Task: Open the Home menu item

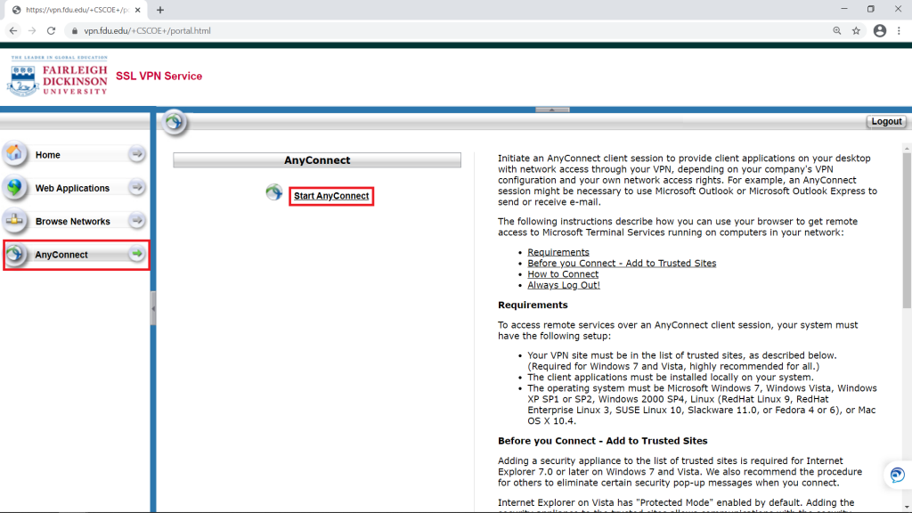Action: (76, 155)
